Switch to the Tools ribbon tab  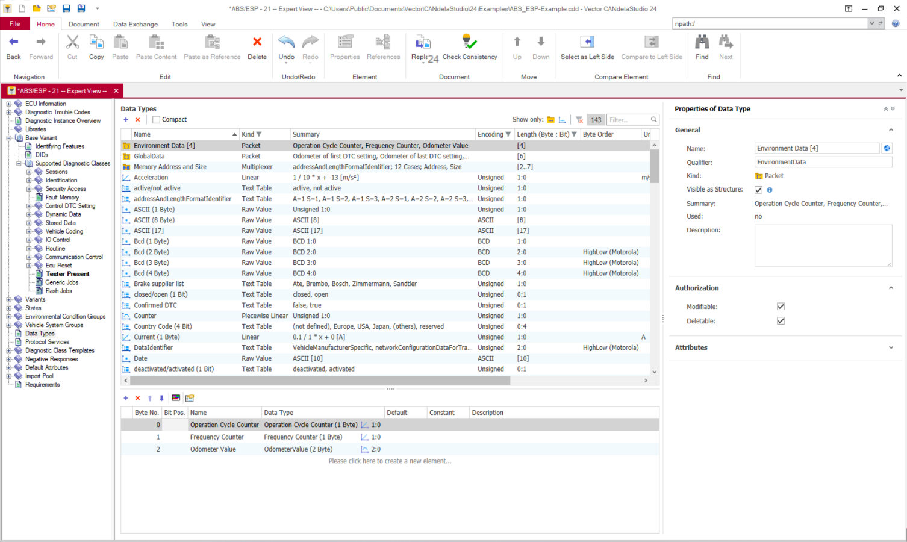(x=179, y=24)
